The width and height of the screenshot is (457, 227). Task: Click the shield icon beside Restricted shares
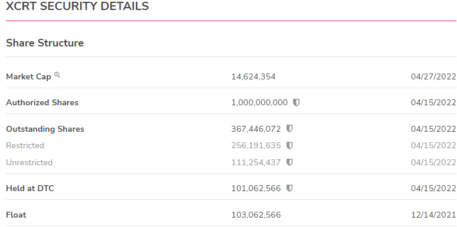289,145
